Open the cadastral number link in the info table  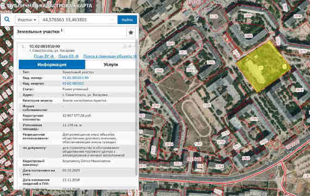(x=76, y=78)
